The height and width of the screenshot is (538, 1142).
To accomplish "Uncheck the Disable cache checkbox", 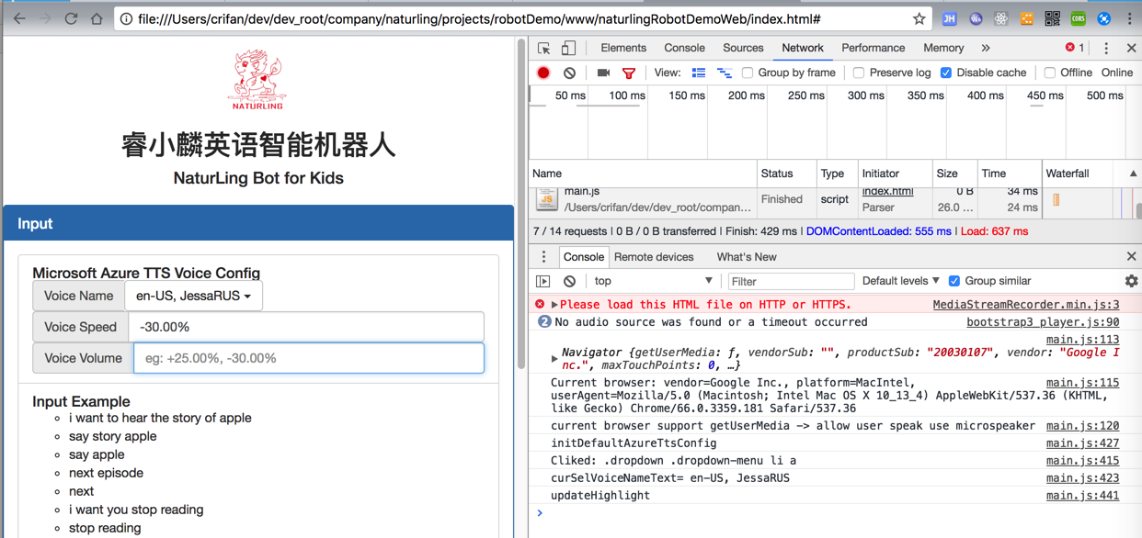I will click(x=946, y=73).
